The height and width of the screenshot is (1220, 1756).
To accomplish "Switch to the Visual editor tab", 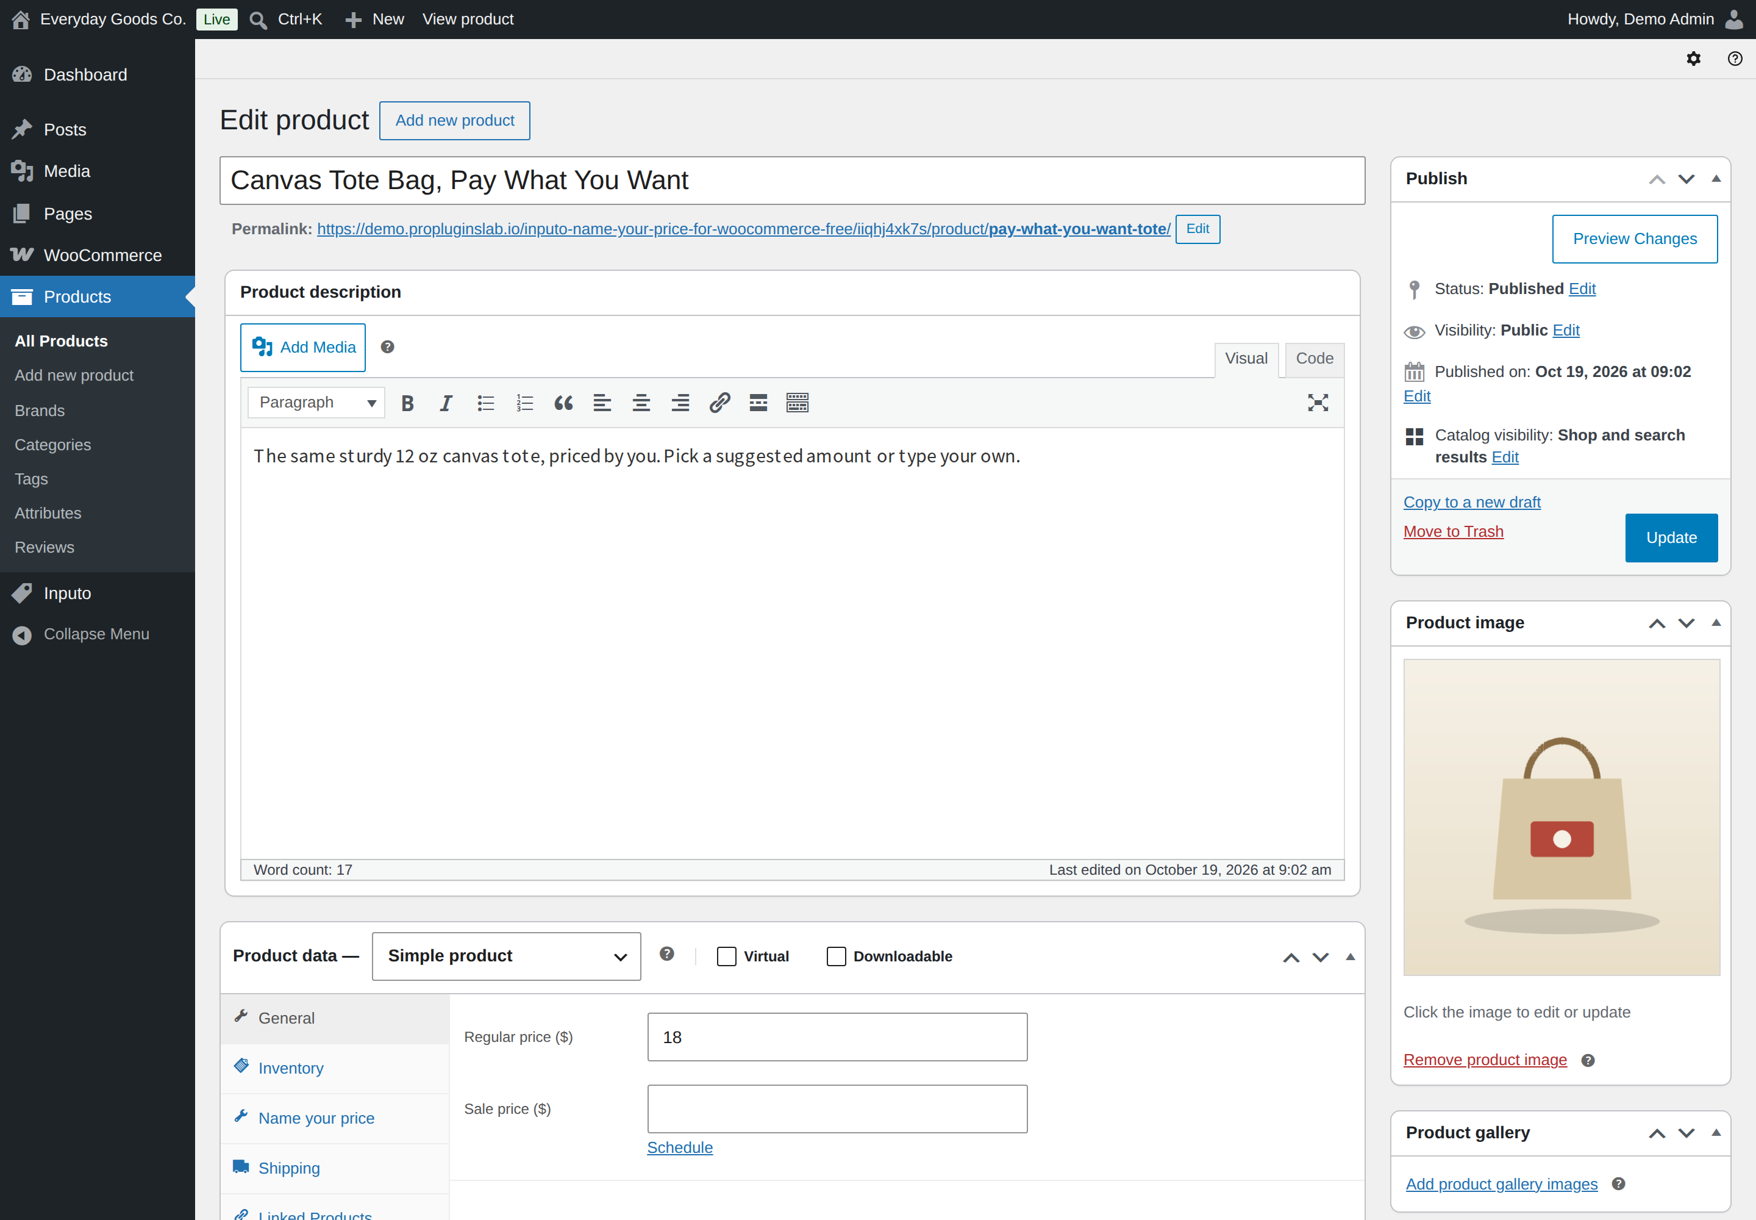I will tap(1246, 359).
